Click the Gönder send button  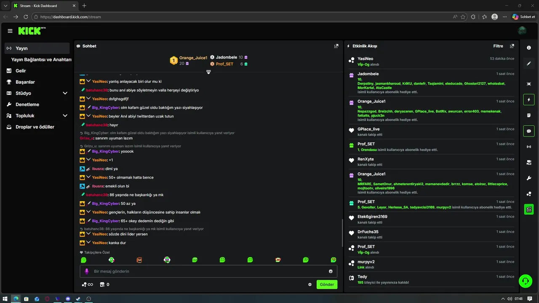click(327, 284)
